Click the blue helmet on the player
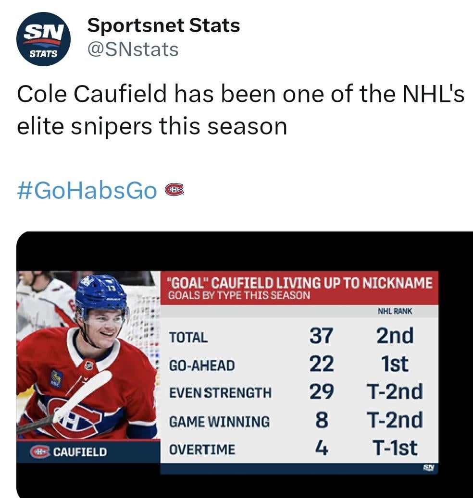 tap(101, 293)
